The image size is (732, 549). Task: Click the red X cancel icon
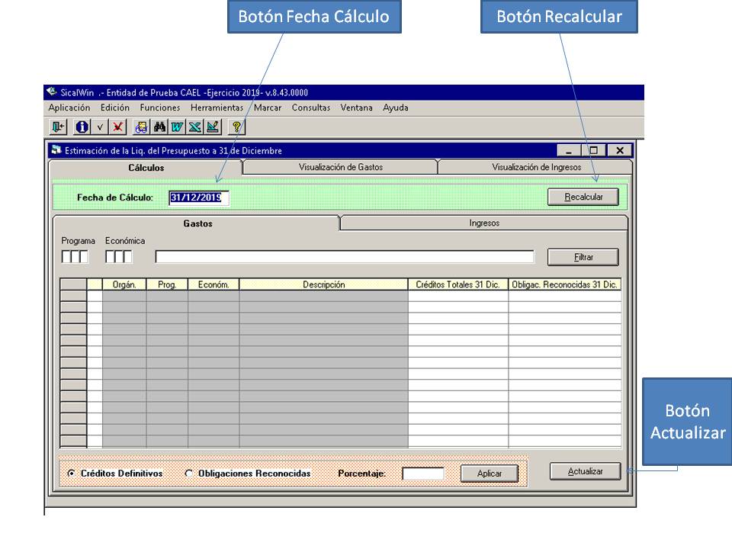tap(117, 127)
